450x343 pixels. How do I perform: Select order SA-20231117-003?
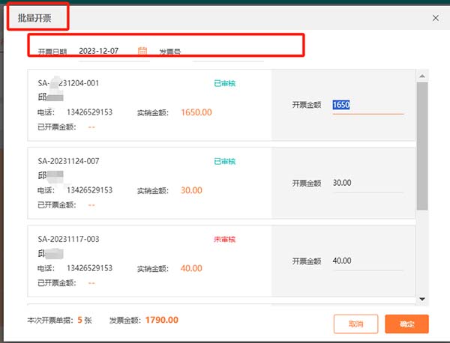[68, 239]
